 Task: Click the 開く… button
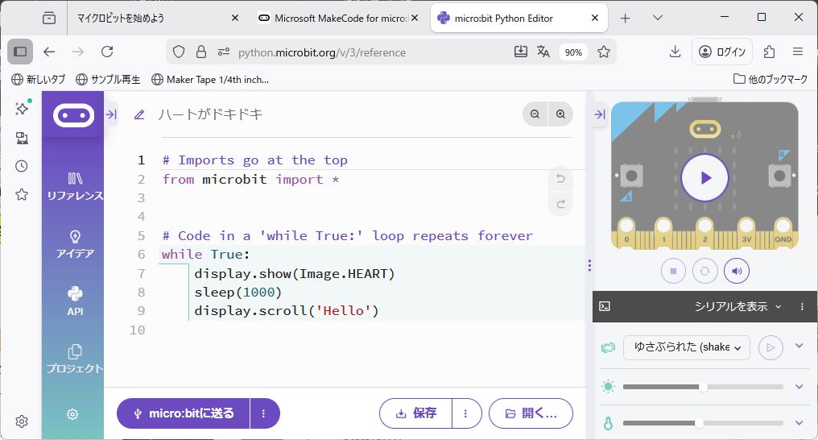531,413
